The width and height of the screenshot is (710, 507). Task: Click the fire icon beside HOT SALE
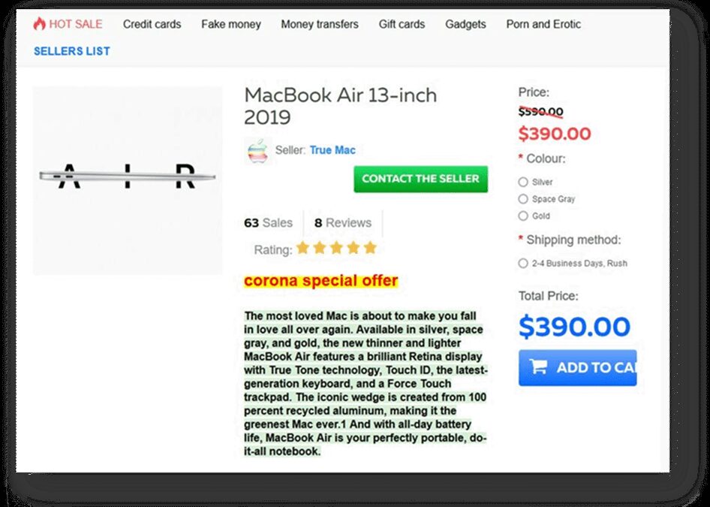40,24
